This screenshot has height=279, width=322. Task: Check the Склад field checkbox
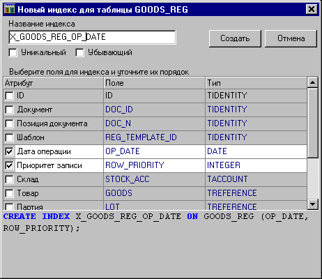(9, 179)
